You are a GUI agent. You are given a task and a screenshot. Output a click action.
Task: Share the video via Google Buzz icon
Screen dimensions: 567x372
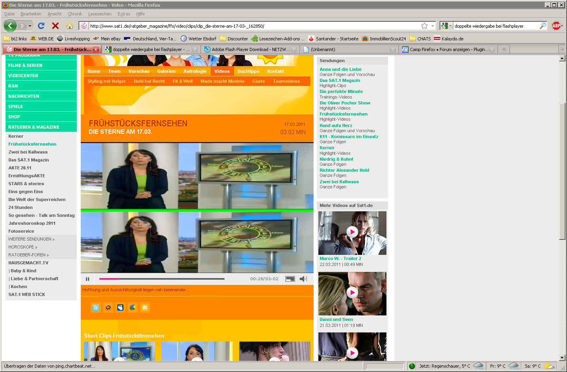[x=133, y=307]
